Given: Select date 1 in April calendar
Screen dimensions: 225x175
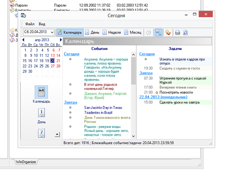Looking at the screenshot, I should [x=25, y=50].
